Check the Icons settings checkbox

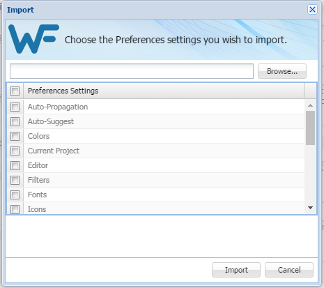(15, 209)
